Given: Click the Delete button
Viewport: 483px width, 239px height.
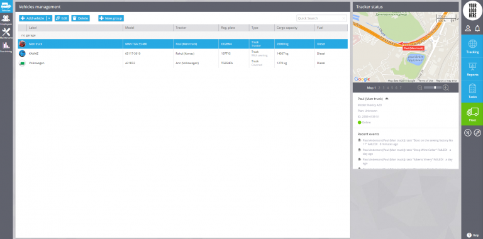Looking at the screenshot, I should click(80, 18).
